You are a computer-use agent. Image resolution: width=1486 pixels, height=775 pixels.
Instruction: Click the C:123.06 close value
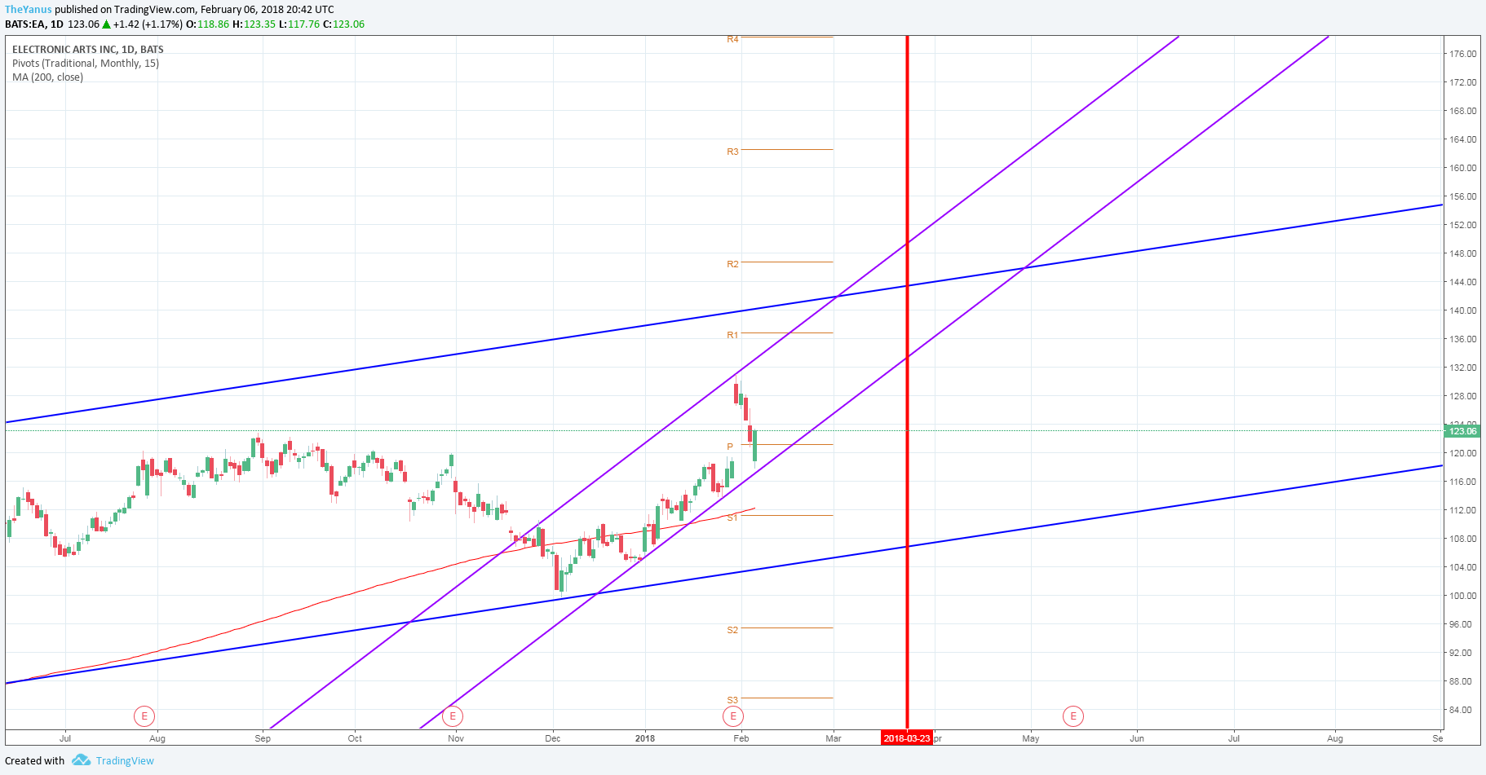[x=344, y=24]
